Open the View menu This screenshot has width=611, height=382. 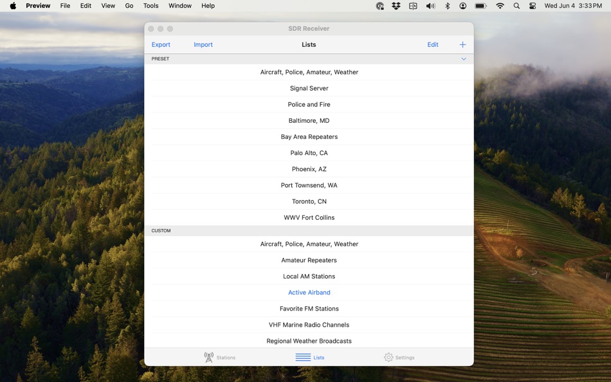coord(108,6)
